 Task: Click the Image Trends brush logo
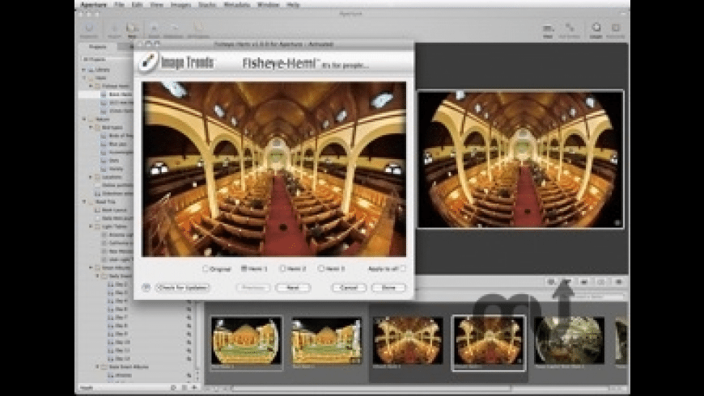coord(147,61)
